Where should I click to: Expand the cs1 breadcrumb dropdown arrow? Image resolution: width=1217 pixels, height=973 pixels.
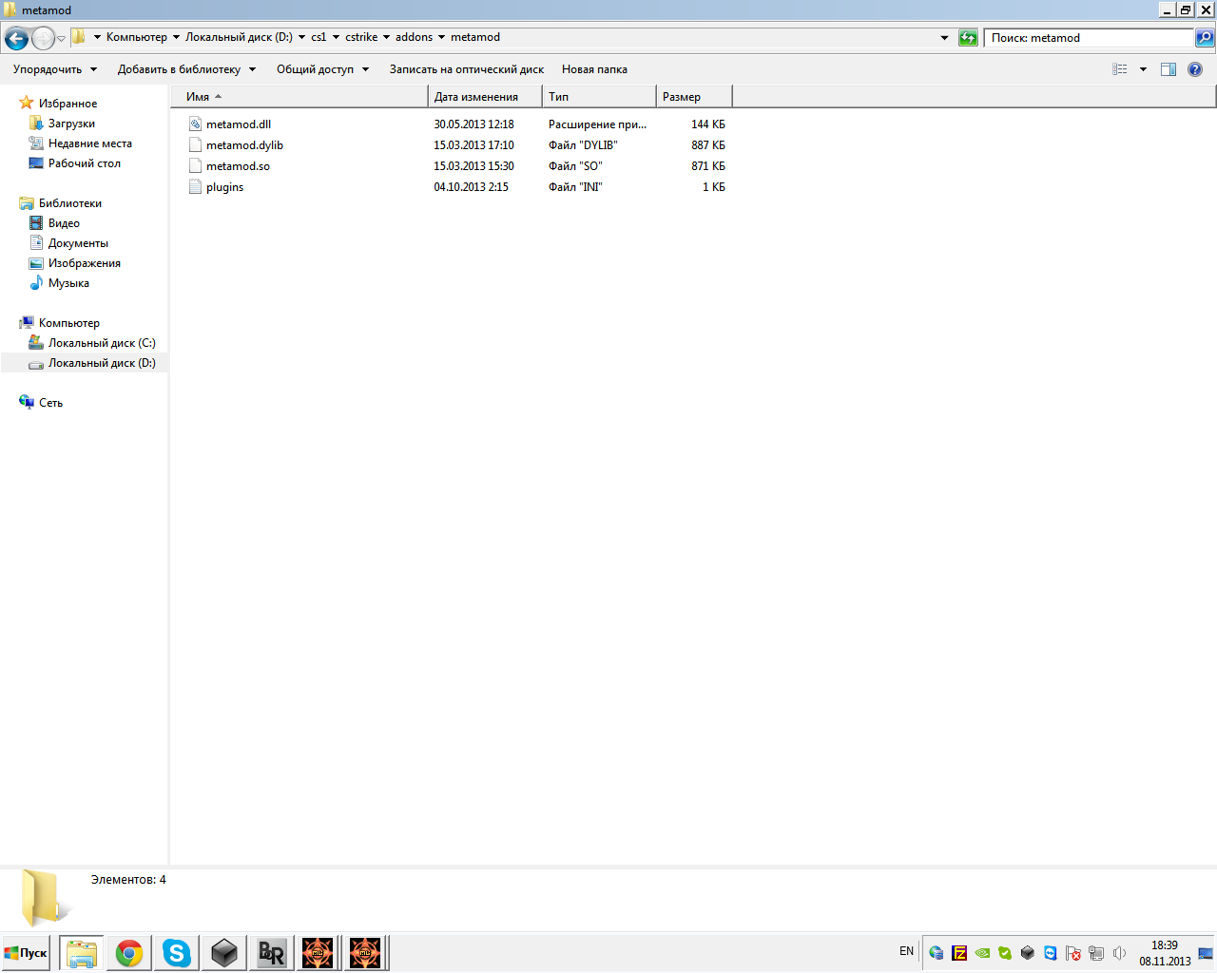pyautogui.click(x=336, y=38)
